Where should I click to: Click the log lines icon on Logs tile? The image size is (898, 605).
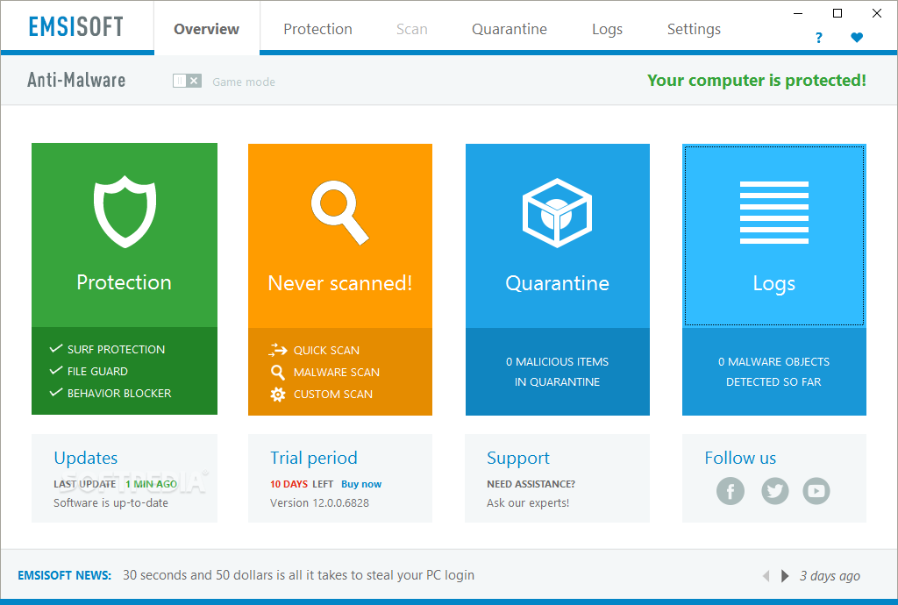(773, 212)
